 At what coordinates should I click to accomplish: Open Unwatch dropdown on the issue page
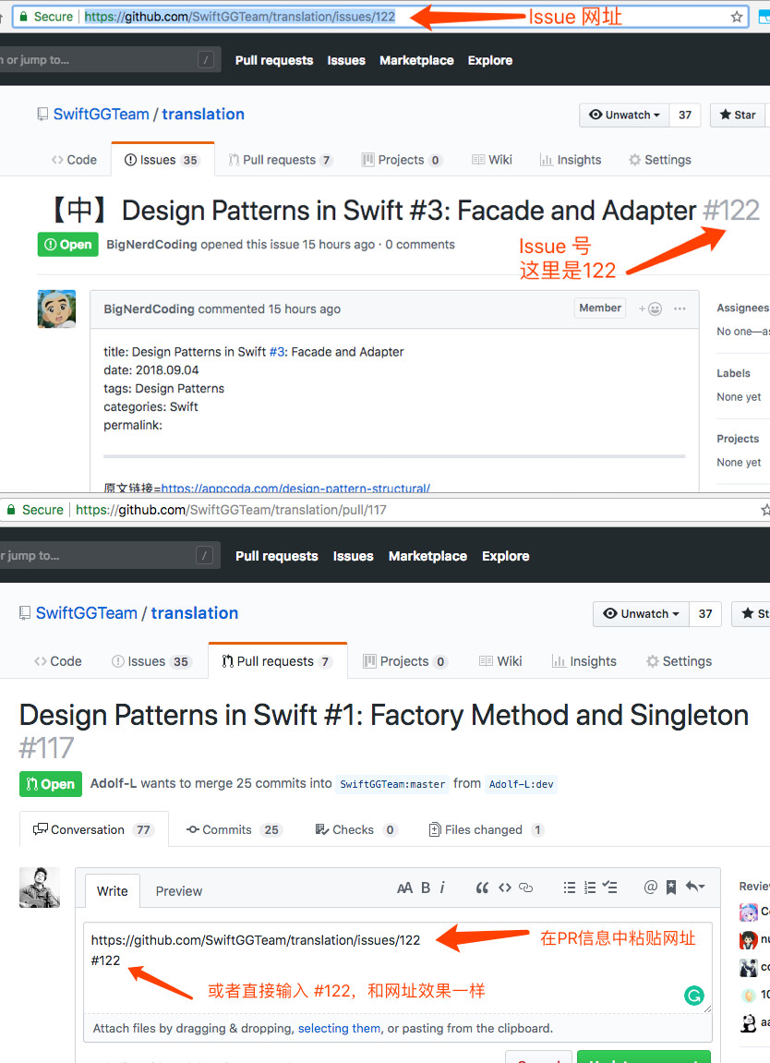624,115
